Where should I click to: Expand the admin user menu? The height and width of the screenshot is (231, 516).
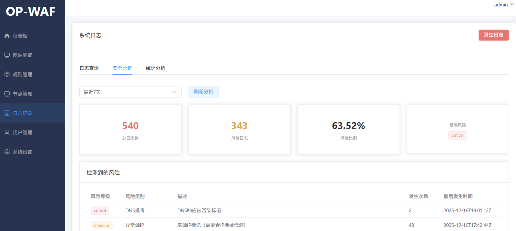[503, 5]
